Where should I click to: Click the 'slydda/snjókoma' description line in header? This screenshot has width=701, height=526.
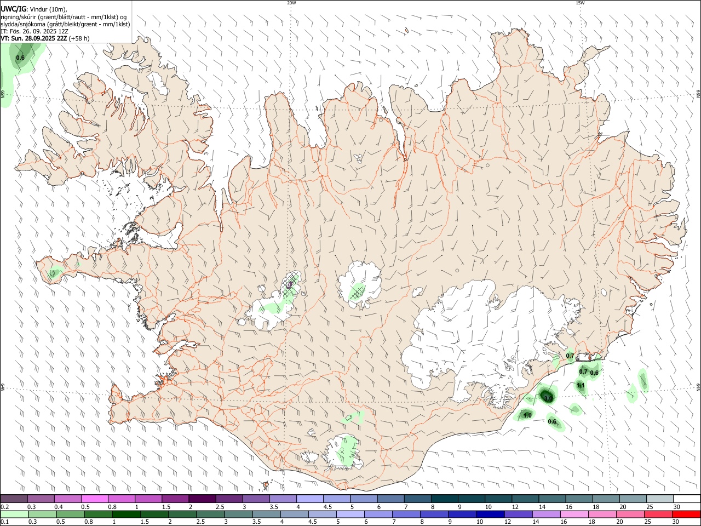[x=65, y=24]
